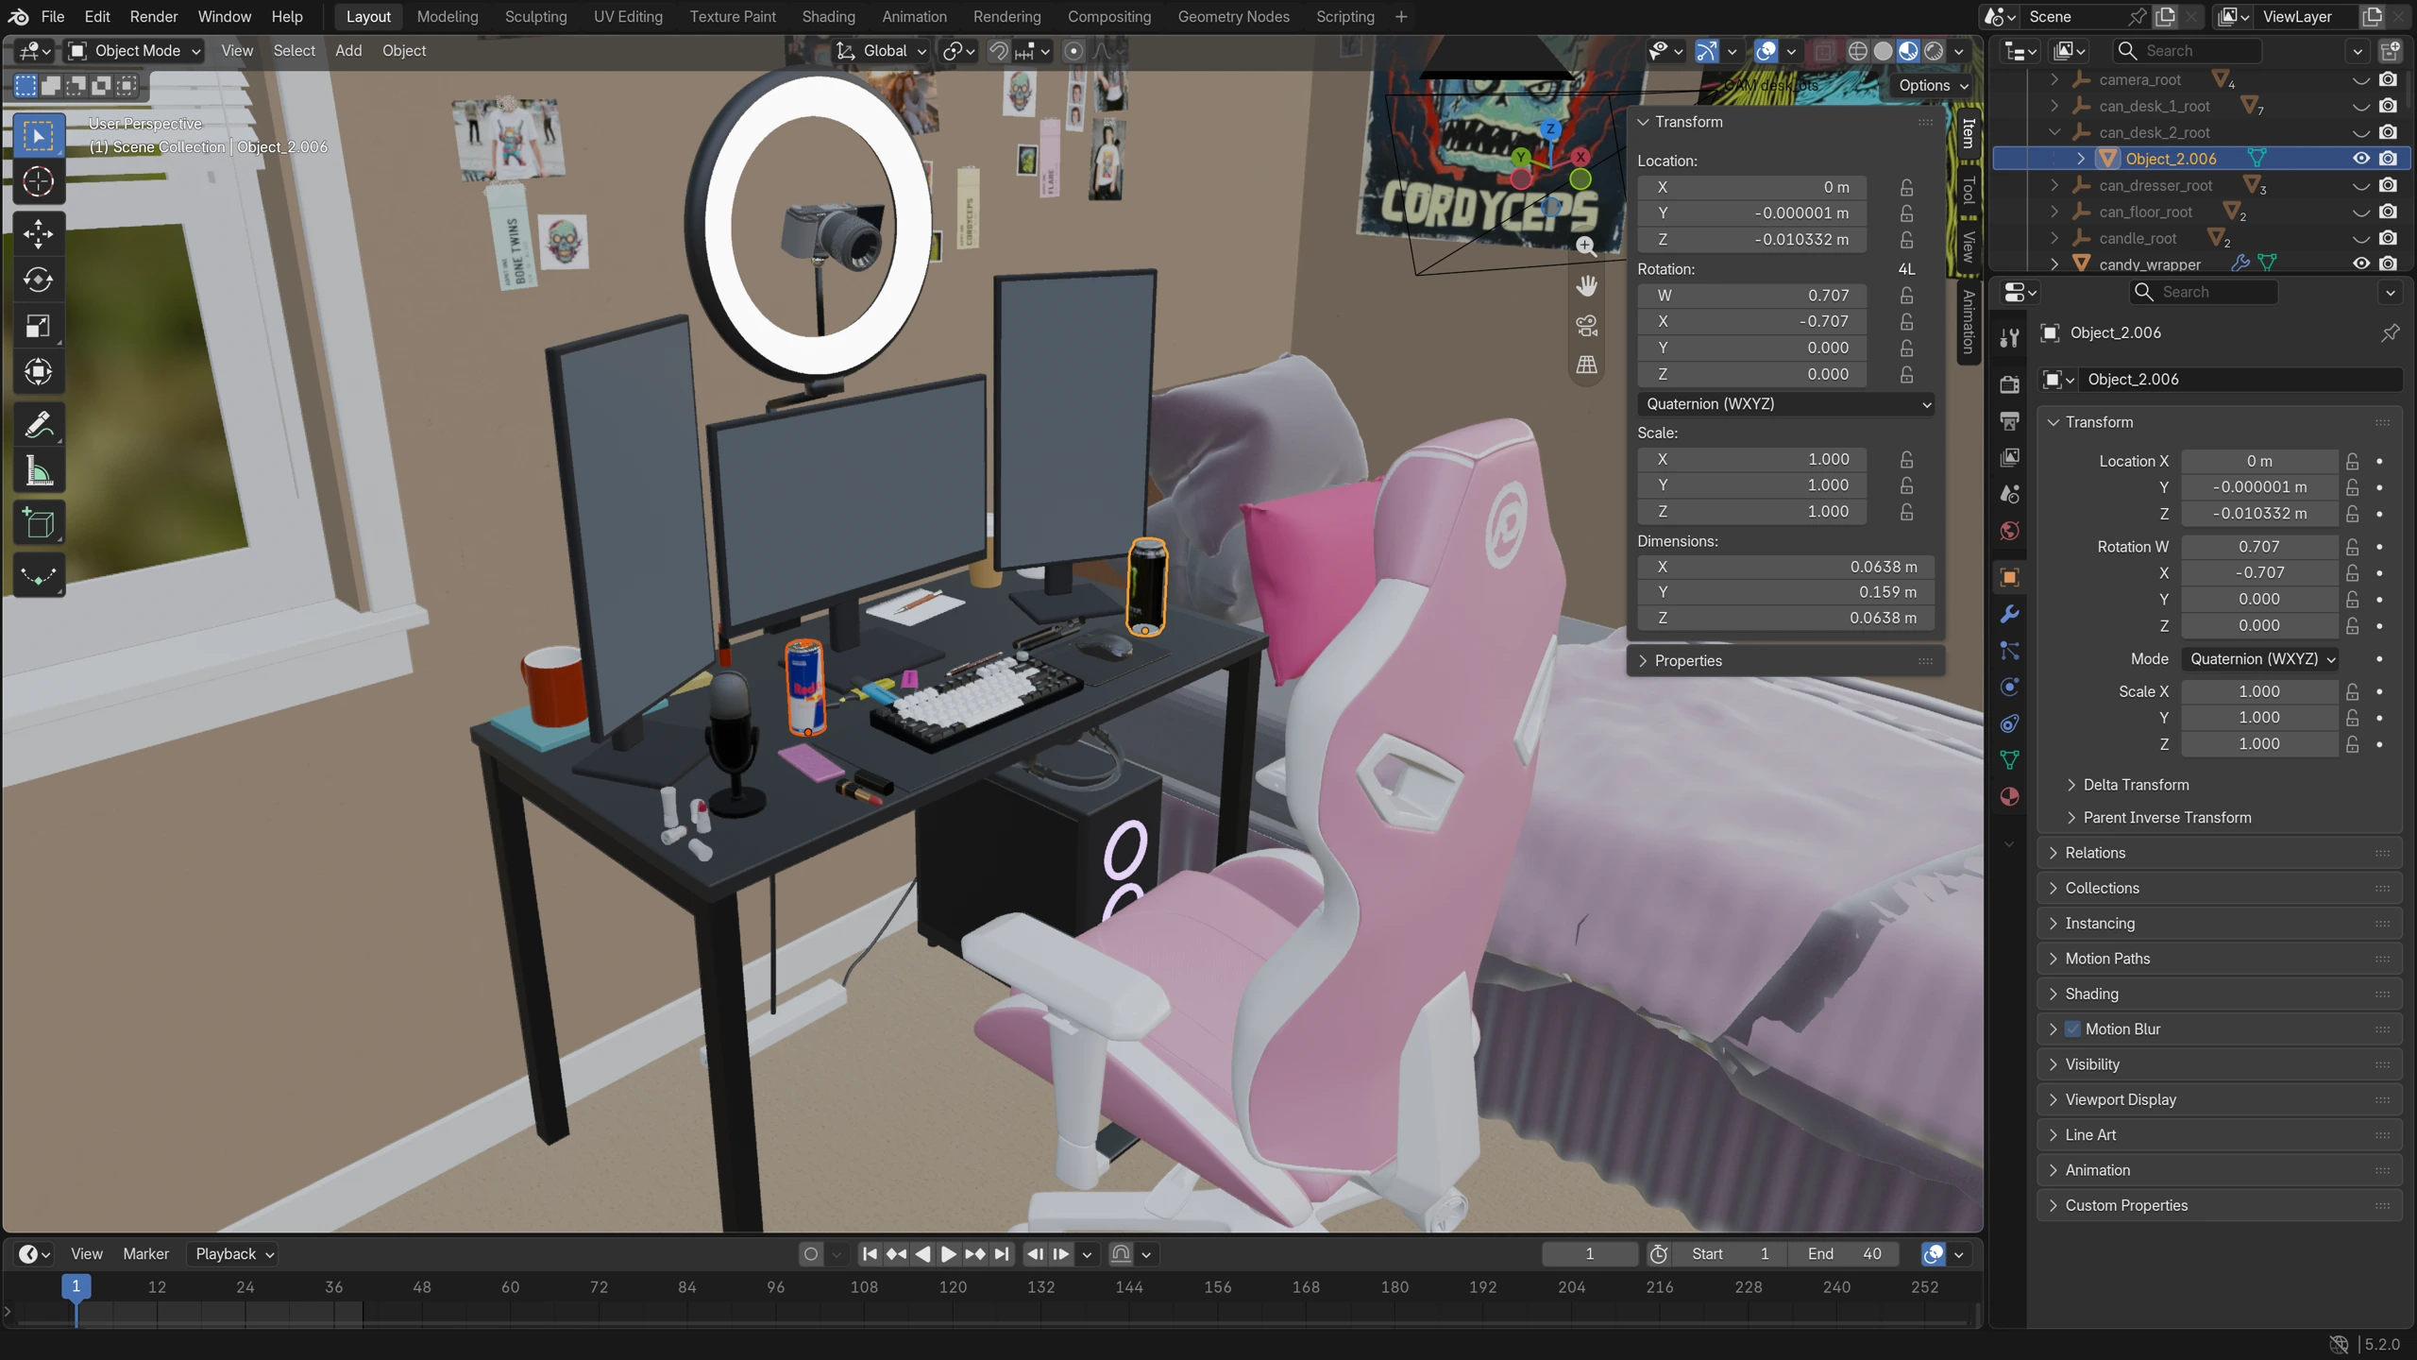Click the Options button in viewport
Viewport: 2417px width, 1360px height.
point(1932,85)
